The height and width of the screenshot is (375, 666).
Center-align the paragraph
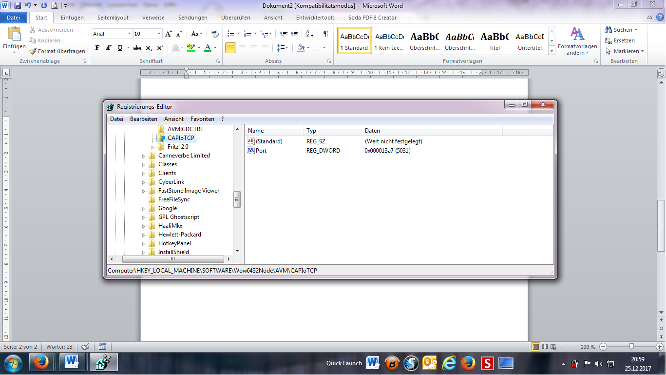[242, 48]
